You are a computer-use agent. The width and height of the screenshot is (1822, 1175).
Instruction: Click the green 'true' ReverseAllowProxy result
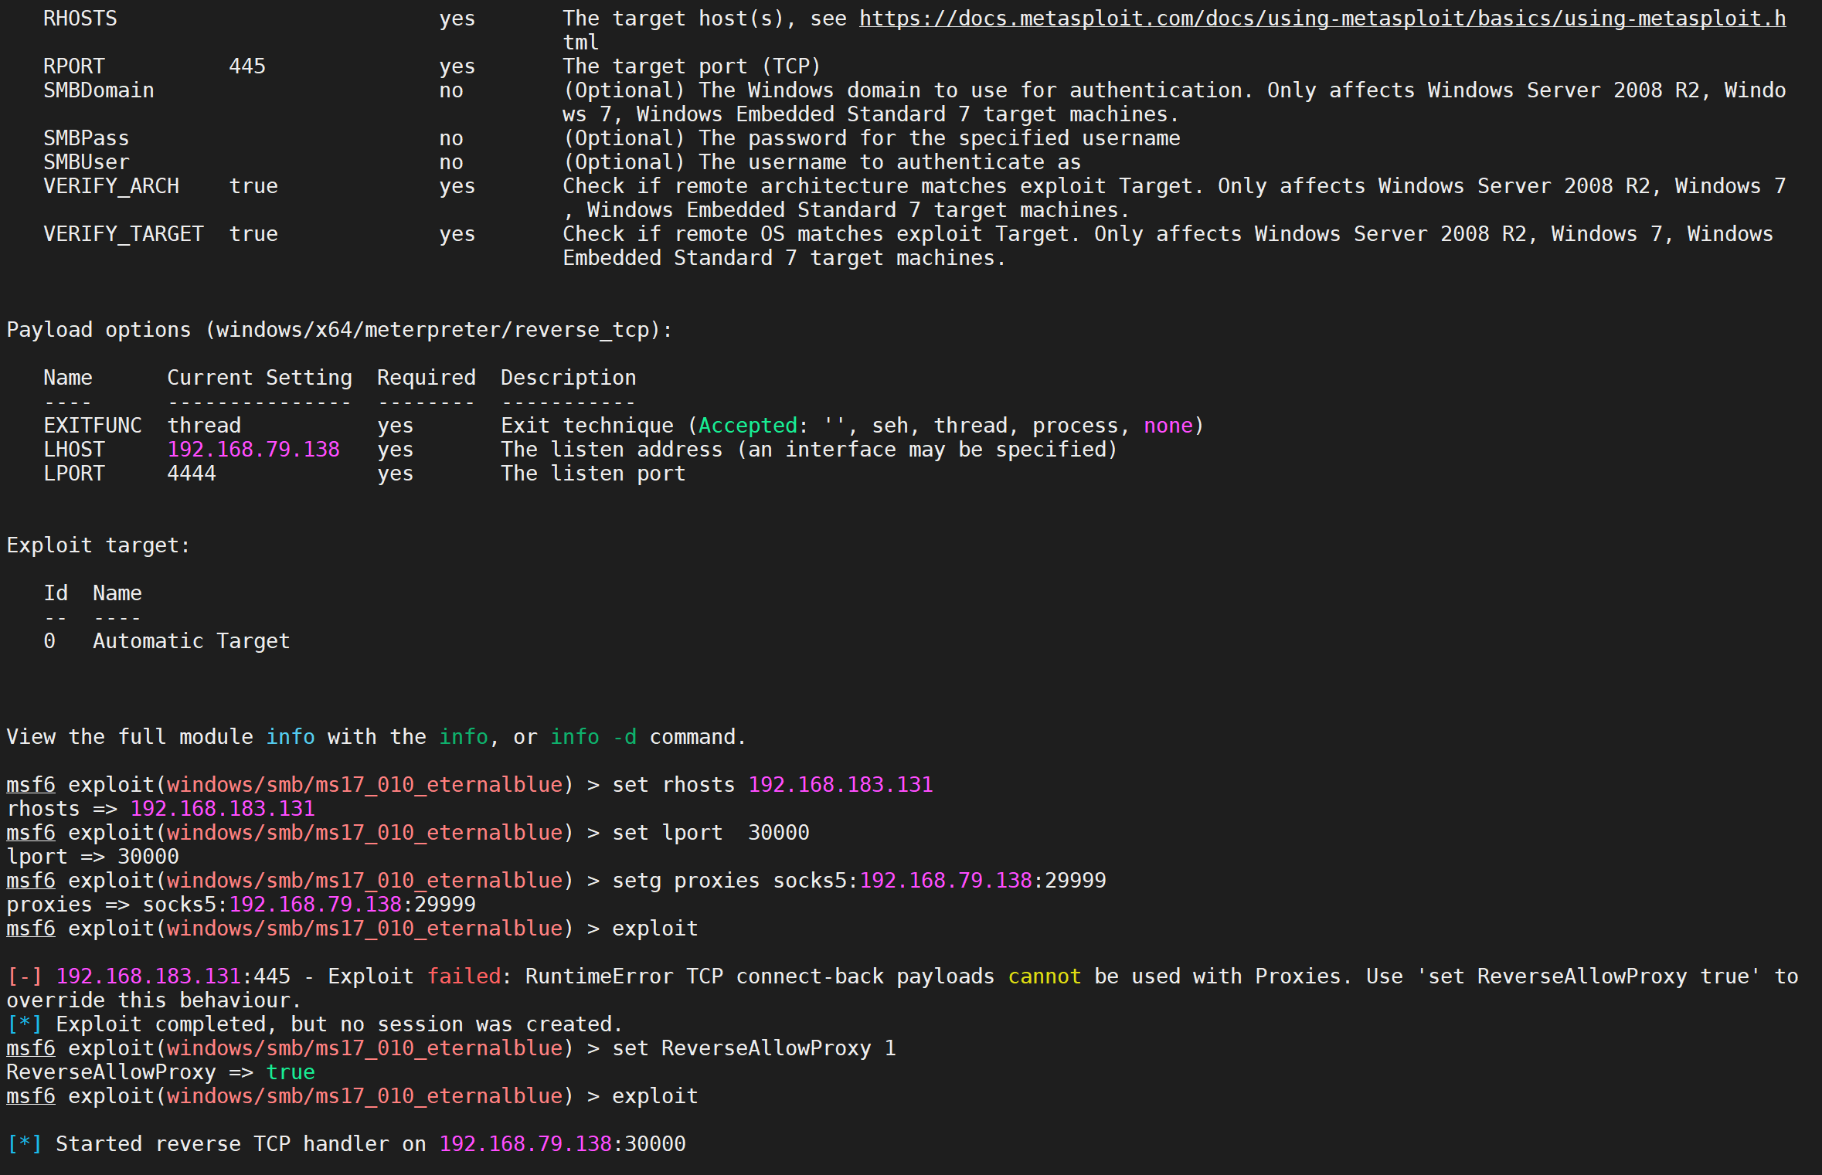(x=290, y=1072)
